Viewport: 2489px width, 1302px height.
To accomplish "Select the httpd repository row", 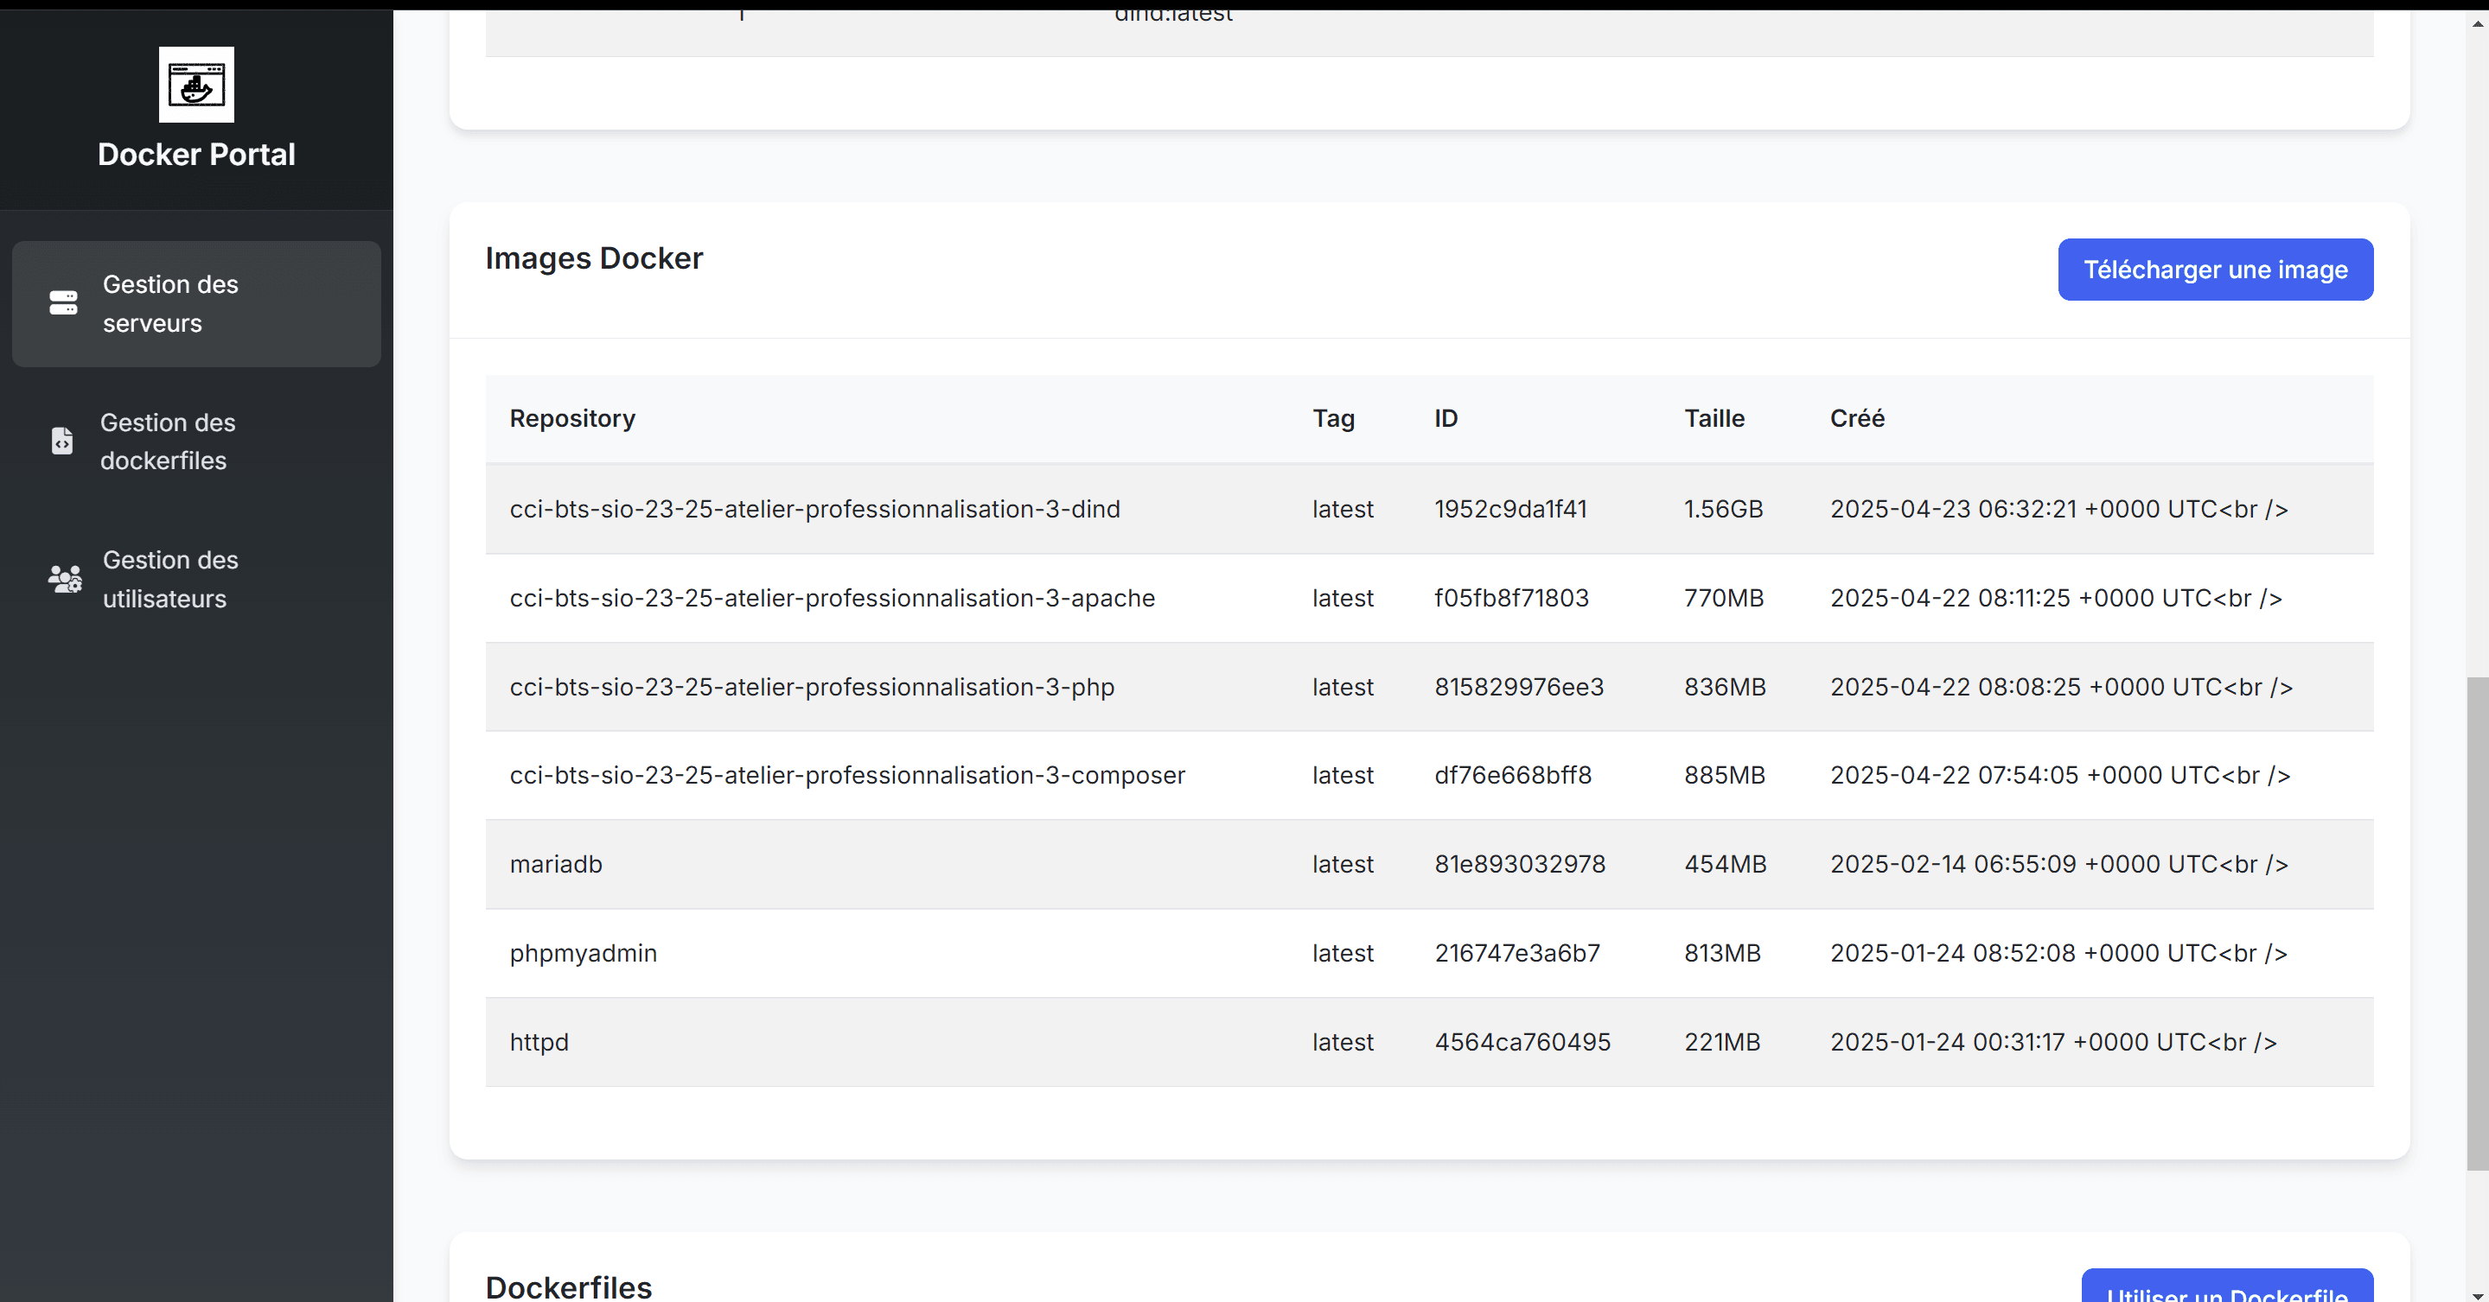I will pyautogui.click(x=539, y=1042).
